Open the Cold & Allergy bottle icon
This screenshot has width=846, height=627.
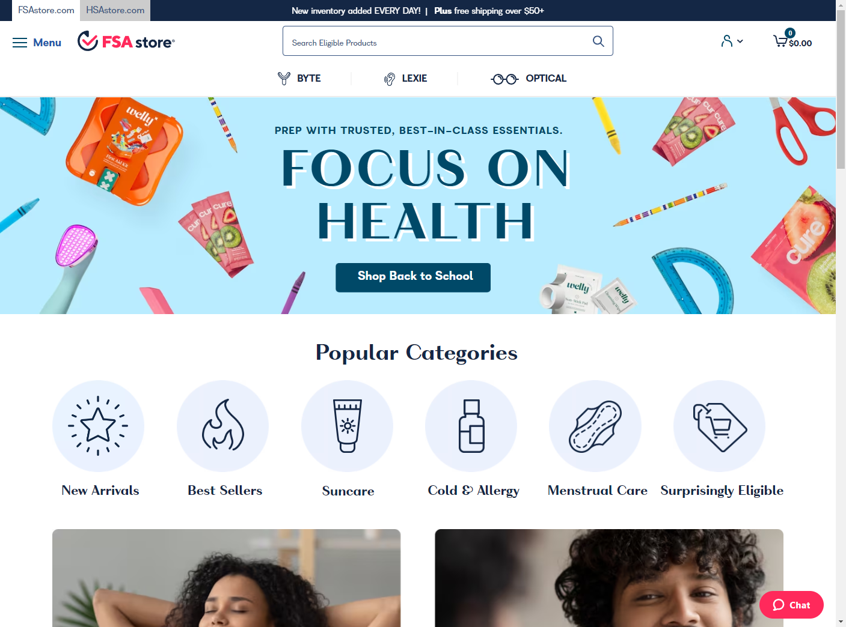[471, 426]
